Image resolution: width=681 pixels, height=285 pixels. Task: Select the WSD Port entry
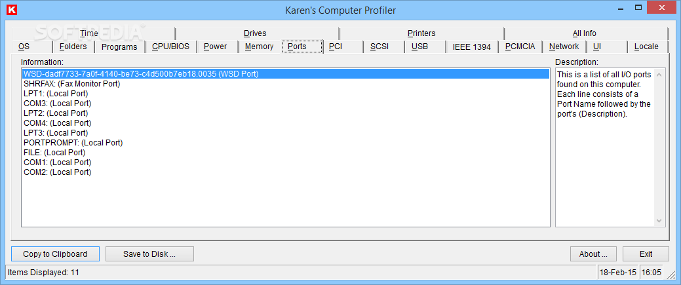285,74
